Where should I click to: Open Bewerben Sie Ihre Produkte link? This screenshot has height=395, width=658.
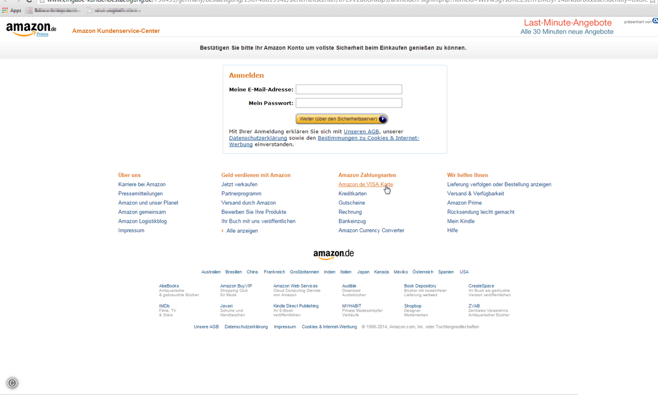[254, 212]
